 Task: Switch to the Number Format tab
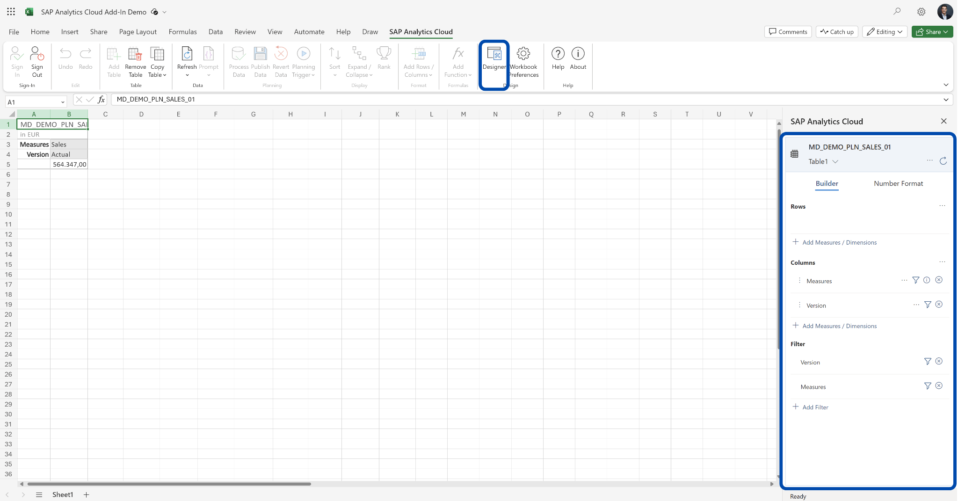(898, 183)
